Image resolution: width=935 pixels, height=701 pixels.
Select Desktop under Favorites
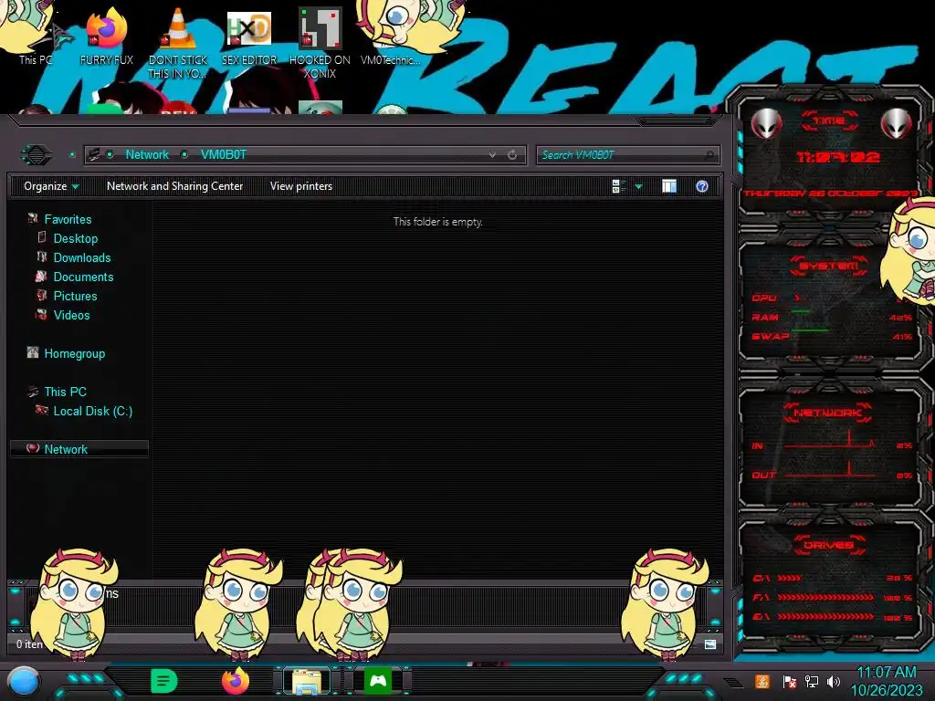tap(76, 238)
